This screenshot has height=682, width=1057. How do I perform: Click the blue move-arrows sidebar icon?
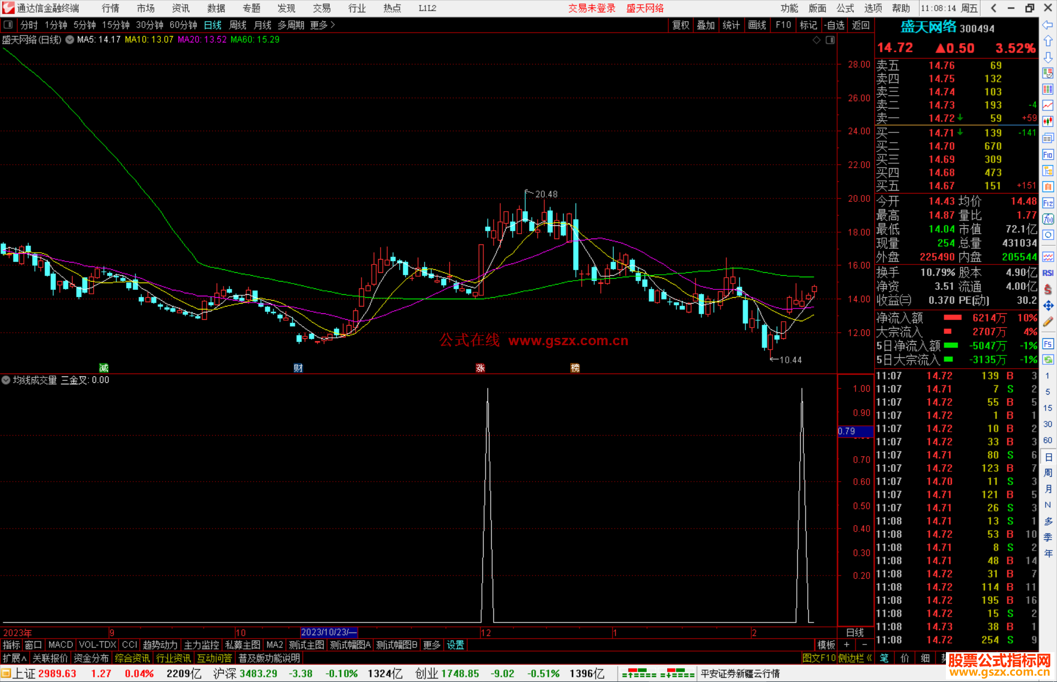(1047, 306)
